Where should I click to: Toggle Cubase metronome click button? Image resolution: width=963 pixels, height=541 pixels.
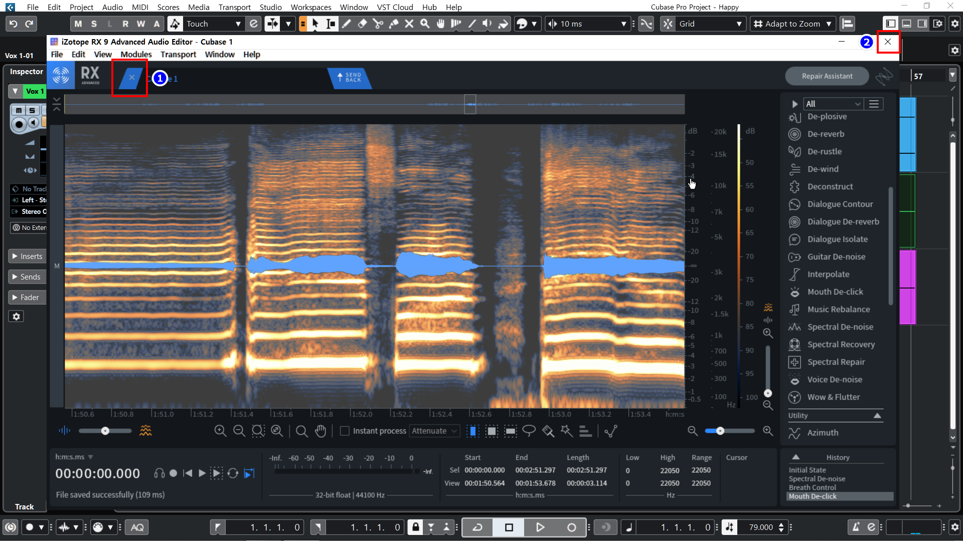[x=856, y=527]
